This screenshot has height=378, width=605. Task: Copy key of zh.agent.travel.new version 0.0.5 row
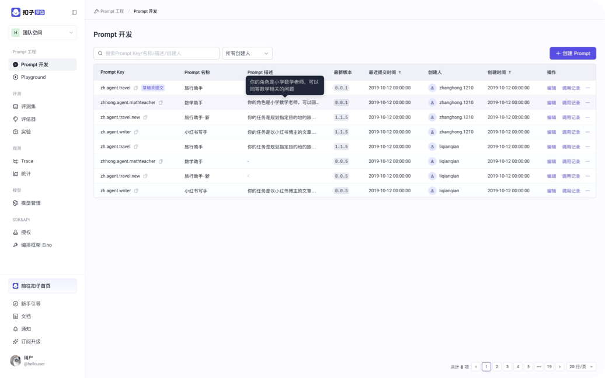pyautogui.click(x=145, y=176)
